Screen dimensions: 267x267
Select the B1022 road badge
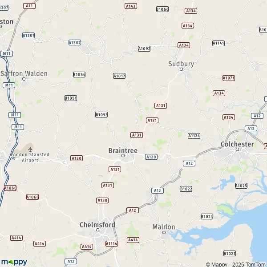(x=186, y=189)
